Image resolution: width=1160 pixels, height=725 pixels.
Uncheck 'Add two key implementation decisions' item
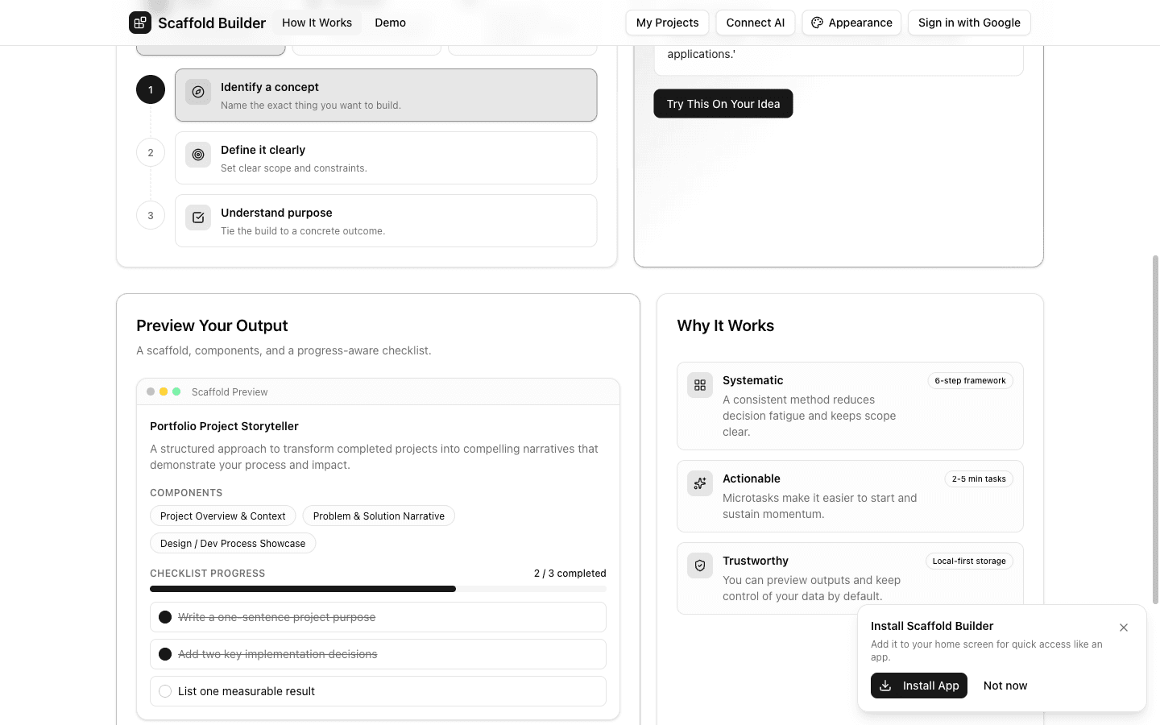point(165,654)
